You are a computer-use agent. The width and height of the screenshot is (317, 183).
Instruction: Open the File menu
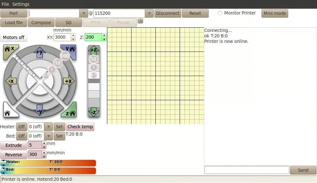coord(5,4)
